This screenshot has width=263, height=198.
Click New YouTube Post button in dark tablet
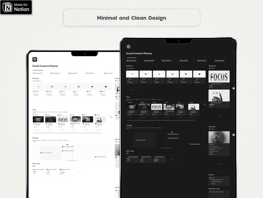[220, 61]
